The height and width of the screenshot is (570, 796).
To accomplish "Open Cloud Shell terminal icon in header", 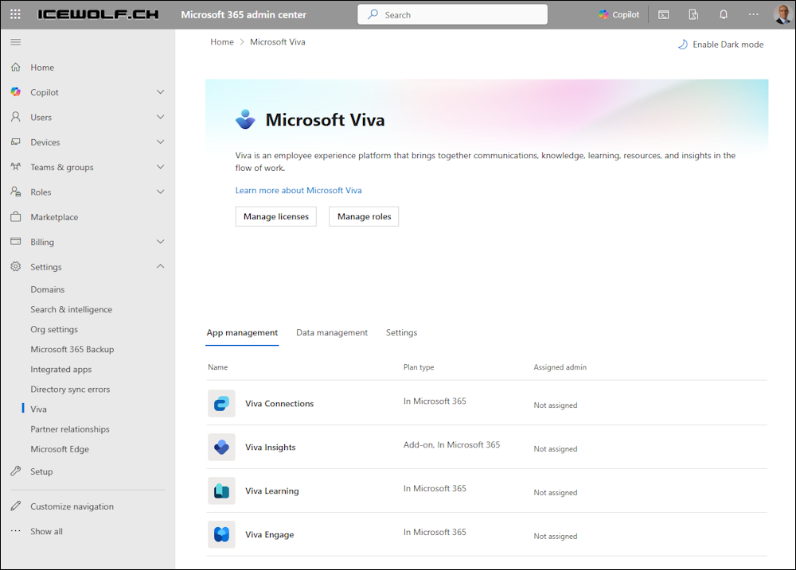I will click(x=664, y=14).
